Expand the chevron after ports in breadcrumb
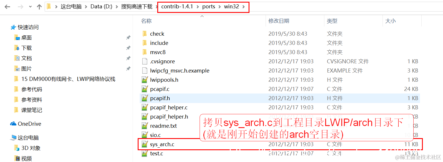This screenshot has width=443, height=162. (x=219, y=7)
